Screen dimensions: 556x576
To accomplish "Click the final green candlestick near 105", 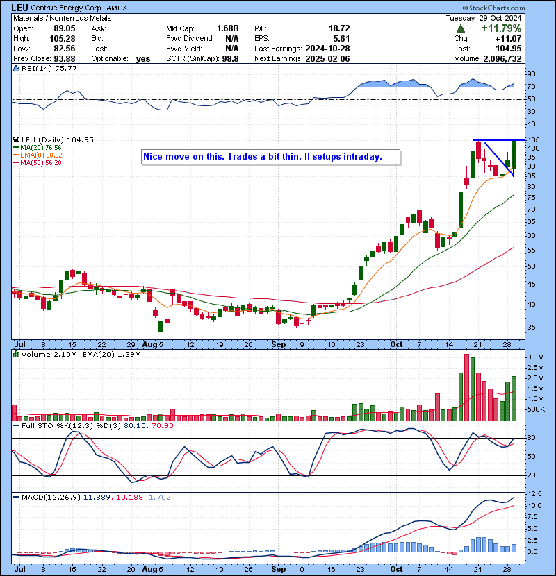I will [514, 155].
